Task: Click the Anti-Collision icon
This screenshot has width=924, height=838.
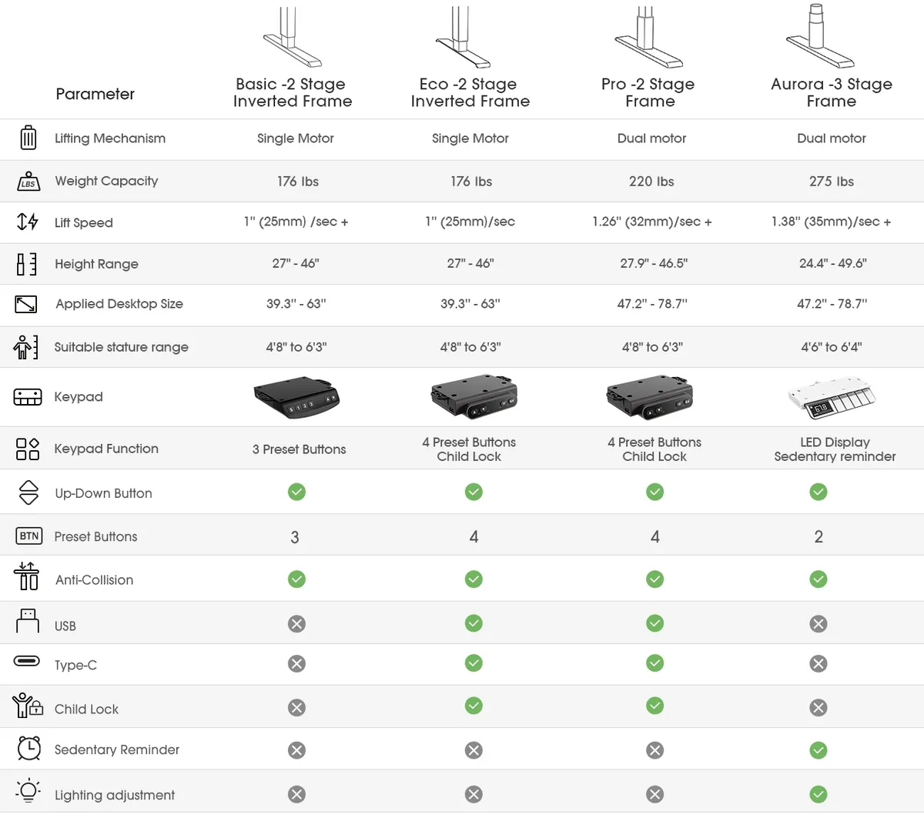Action: [27, 576]
